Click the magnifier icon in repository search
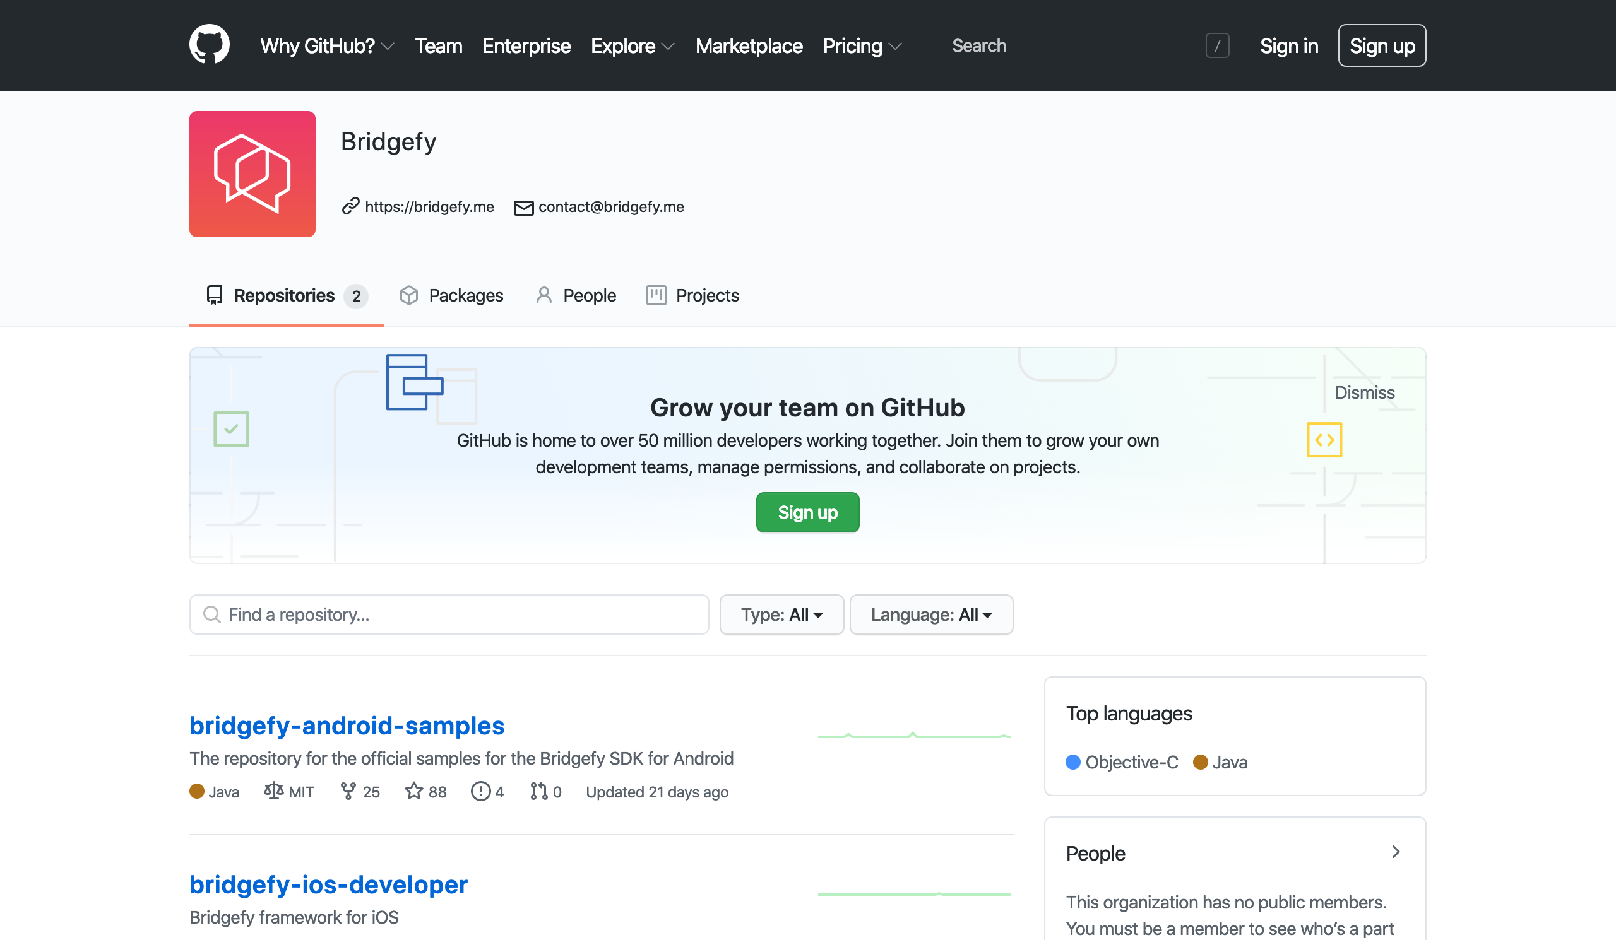Screen dimensions: 1616x940 click(x=211, y=614)
